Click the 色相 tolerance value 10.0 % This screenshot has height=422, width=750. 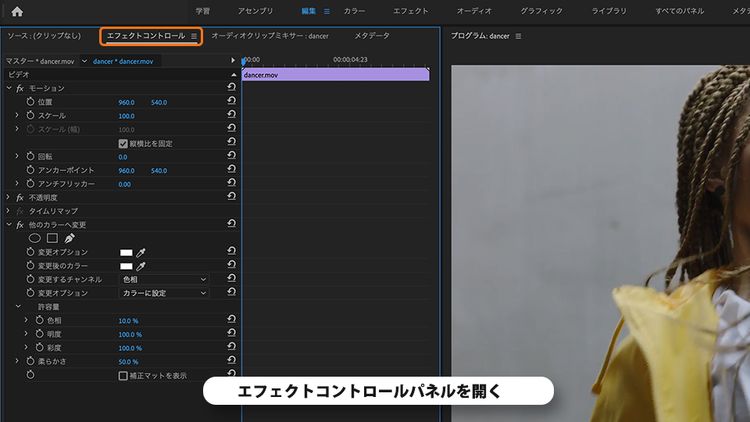[128, 320]
